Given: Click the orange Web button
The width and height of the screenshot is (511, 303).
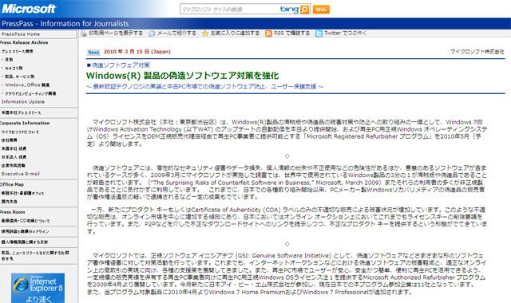Looking at the screenshot, I should click(321, 10).
